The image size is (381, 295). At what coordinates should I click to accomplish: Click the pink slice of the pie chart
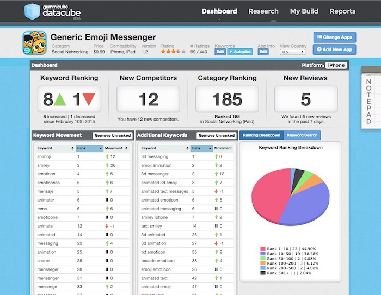[x=270, y=194]
